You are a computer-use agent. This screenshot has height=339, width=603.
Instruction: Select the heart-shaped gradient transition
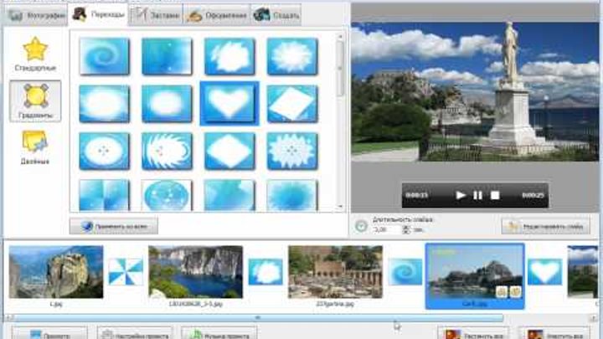point(229,103)
